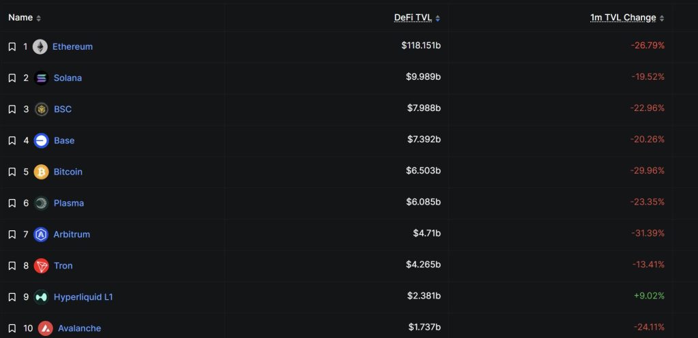
Task: Click the Arbitrum chain logo icon
Action: (41, 234)
